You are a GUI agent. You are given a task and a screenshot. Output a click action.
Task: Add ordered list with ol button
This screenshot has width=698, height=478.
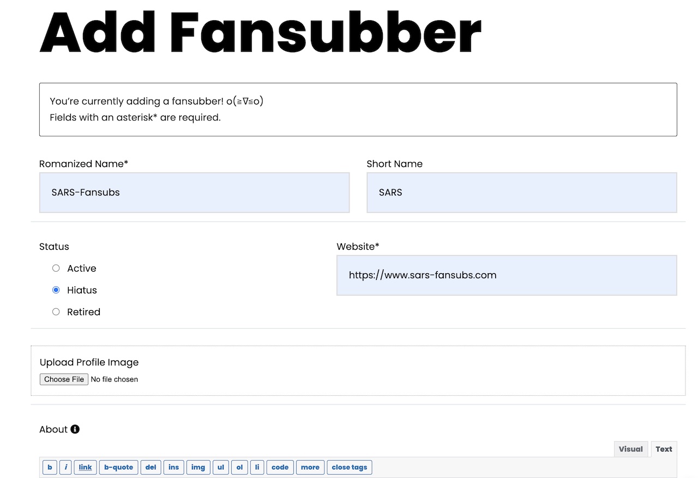pyautogui.click(x=239, y=467)
